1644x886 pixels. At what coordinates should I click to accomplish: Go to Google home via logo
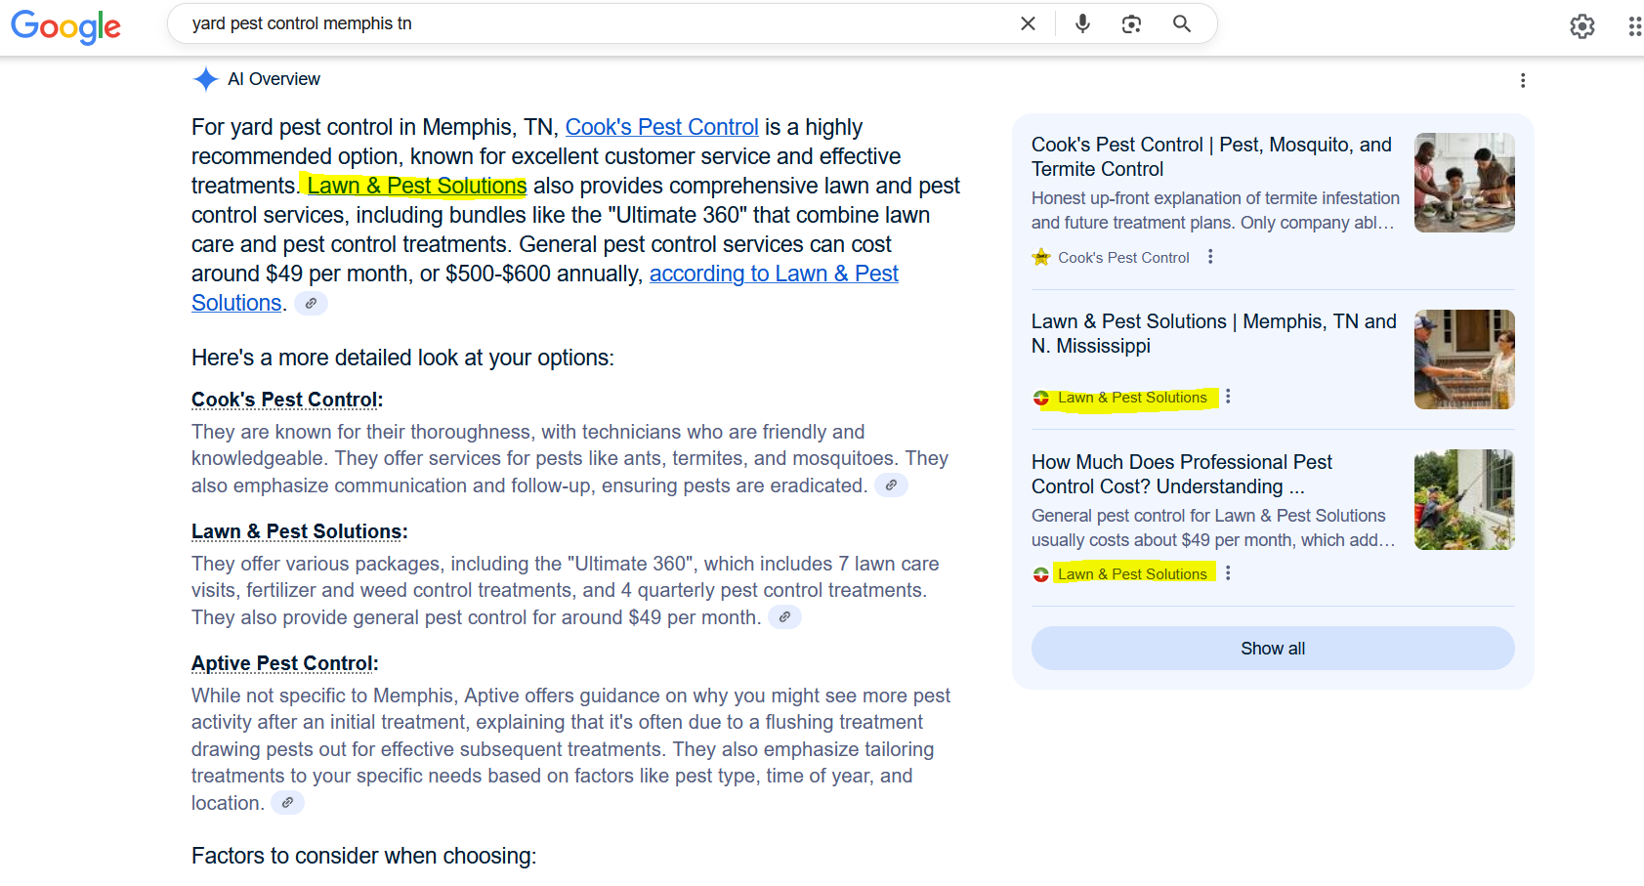(x=65, y=26)
